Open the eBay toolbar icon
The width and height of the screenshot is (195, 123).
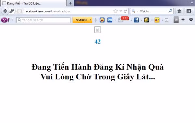click(x=157, y=20)
